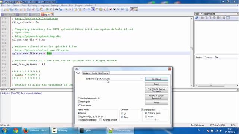Switch to the php.ini document tab
The image size is (239, 134).
click(46, 15)
